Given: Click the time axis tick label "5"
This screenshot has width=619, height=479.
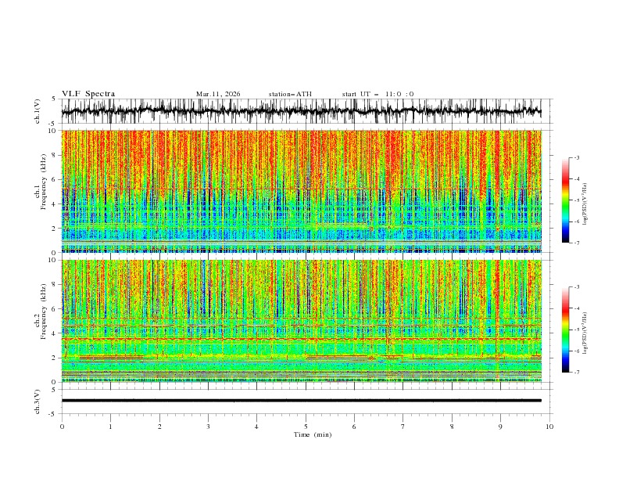Looking at the screenshot, I should coord(306,427).
